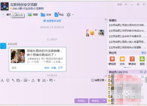Click 更多 next to 群应用
147x106 pixels.
(x=144, y=53)
